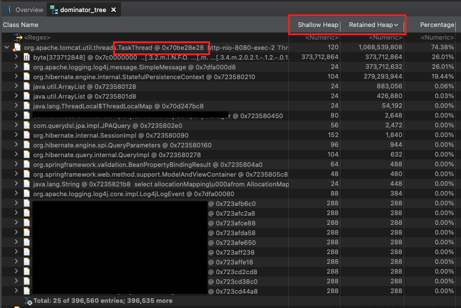Sort by Percentage column header
461x308 pixels.
point(437,25)
